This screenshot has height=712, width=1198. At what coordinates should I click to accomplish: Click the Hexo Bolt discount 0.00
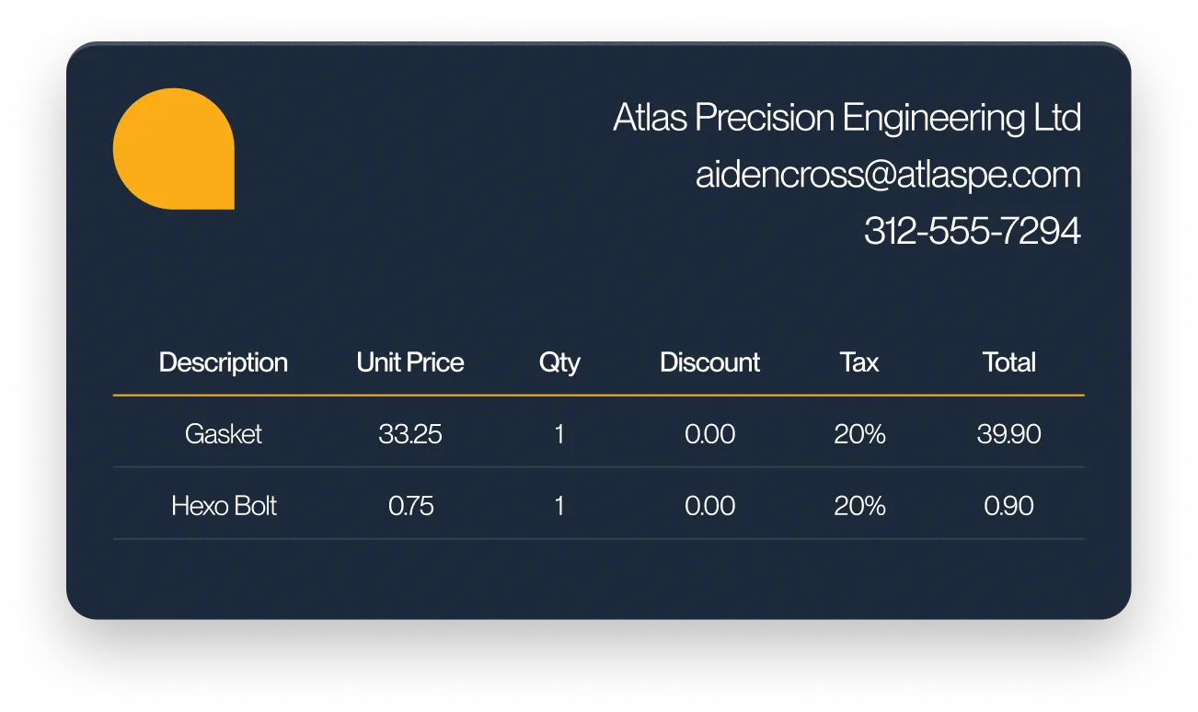click(x=710, y=506)
